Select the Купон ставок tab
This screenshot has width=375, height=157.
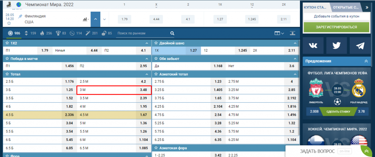click(316, 7)
